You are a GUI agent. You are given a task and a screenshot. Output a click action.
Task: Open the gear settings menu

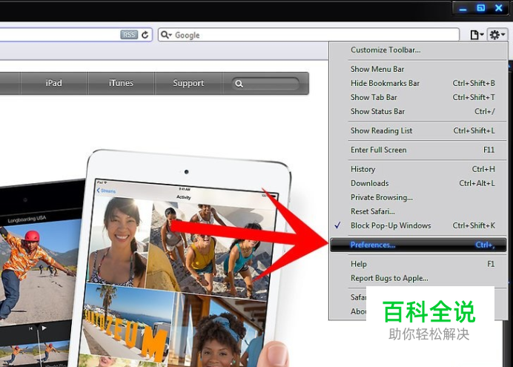tap(497, 34)
